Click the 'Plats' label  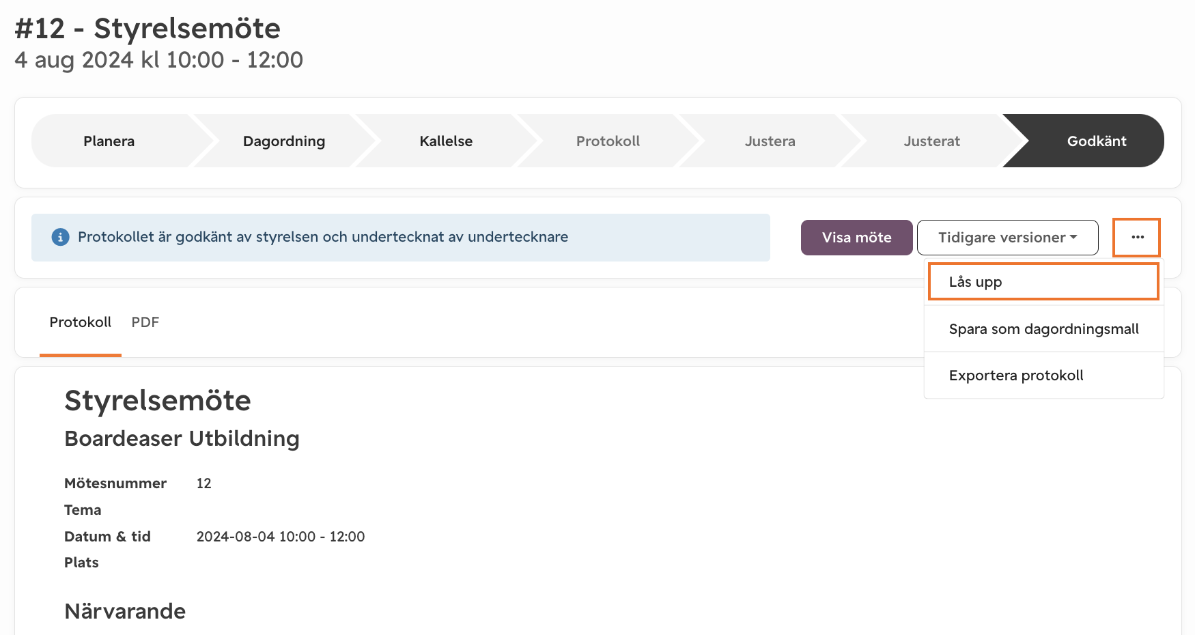[81, 563]
